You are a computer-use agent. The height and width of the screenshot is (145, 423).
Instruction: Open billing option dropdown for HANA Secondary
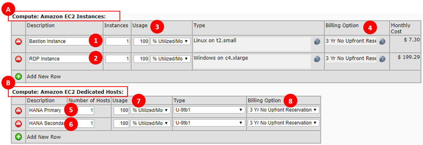284,123
